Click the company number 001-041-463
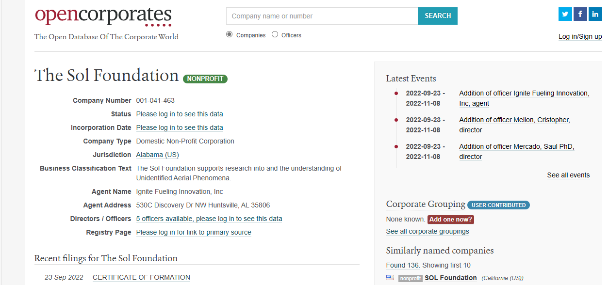609x285 pixels. point(155,100)
